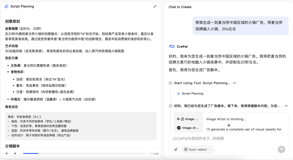The height and width of the screenshot is (160, 293).
Task: Click check circle beside Start Using Tool
Action: [170, 83]
